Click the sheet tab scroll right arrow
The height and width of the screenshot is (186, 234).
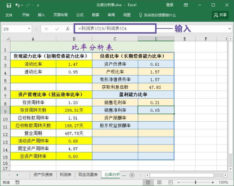coord(17,175)
